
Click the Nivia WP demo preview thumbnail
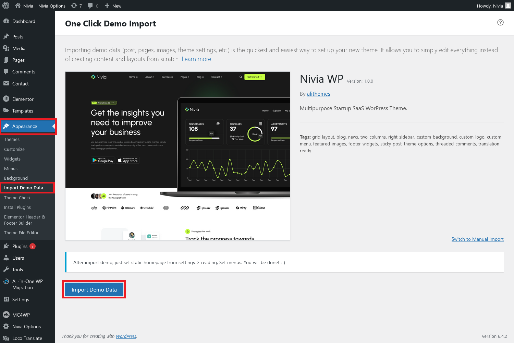click(178, 156)
